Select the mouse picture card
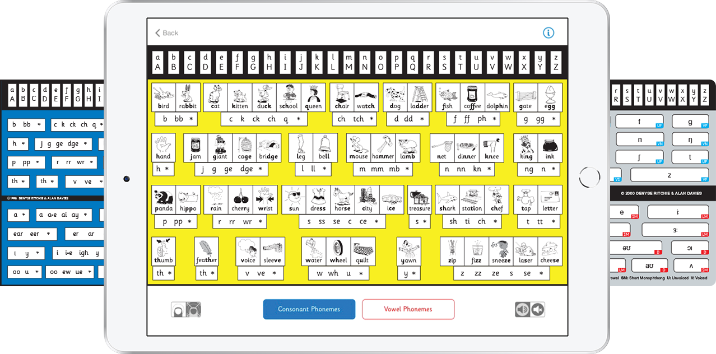Viewport: 716px width, 354px height. click(x=359, y=147)
